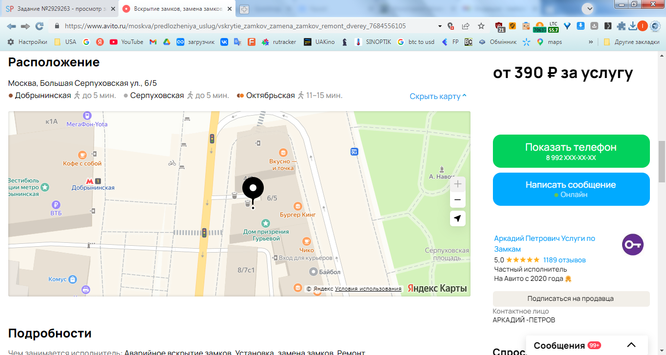Open seller profile Аркадий Петрович Услуги по Замкам

click(545, 244)
